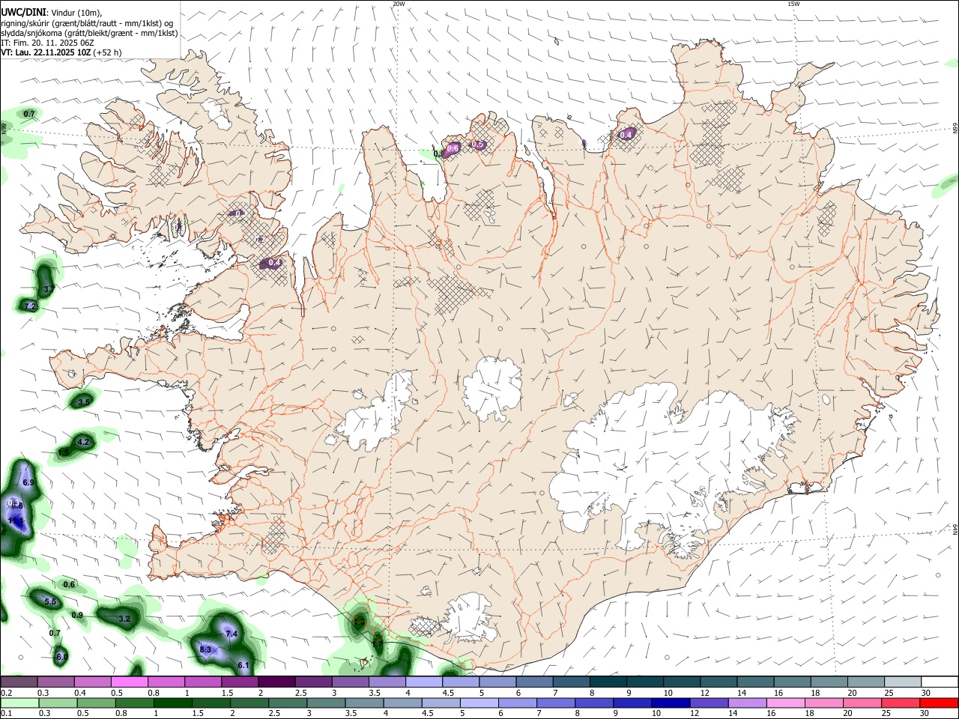Image resolution: width=959 pixels, height=719 pixels.
Task: Click the '64N' latitude label
Action: pos(955,530)
